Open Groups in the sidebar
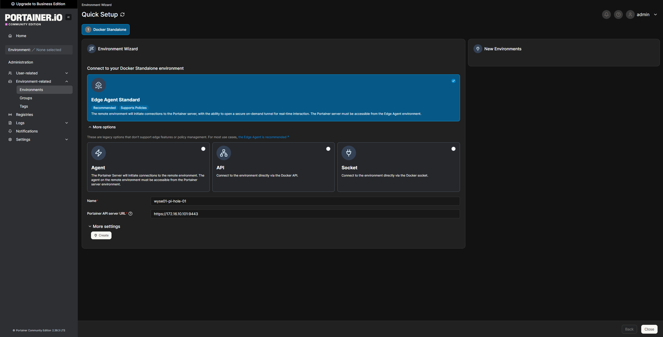 point(45,98)
